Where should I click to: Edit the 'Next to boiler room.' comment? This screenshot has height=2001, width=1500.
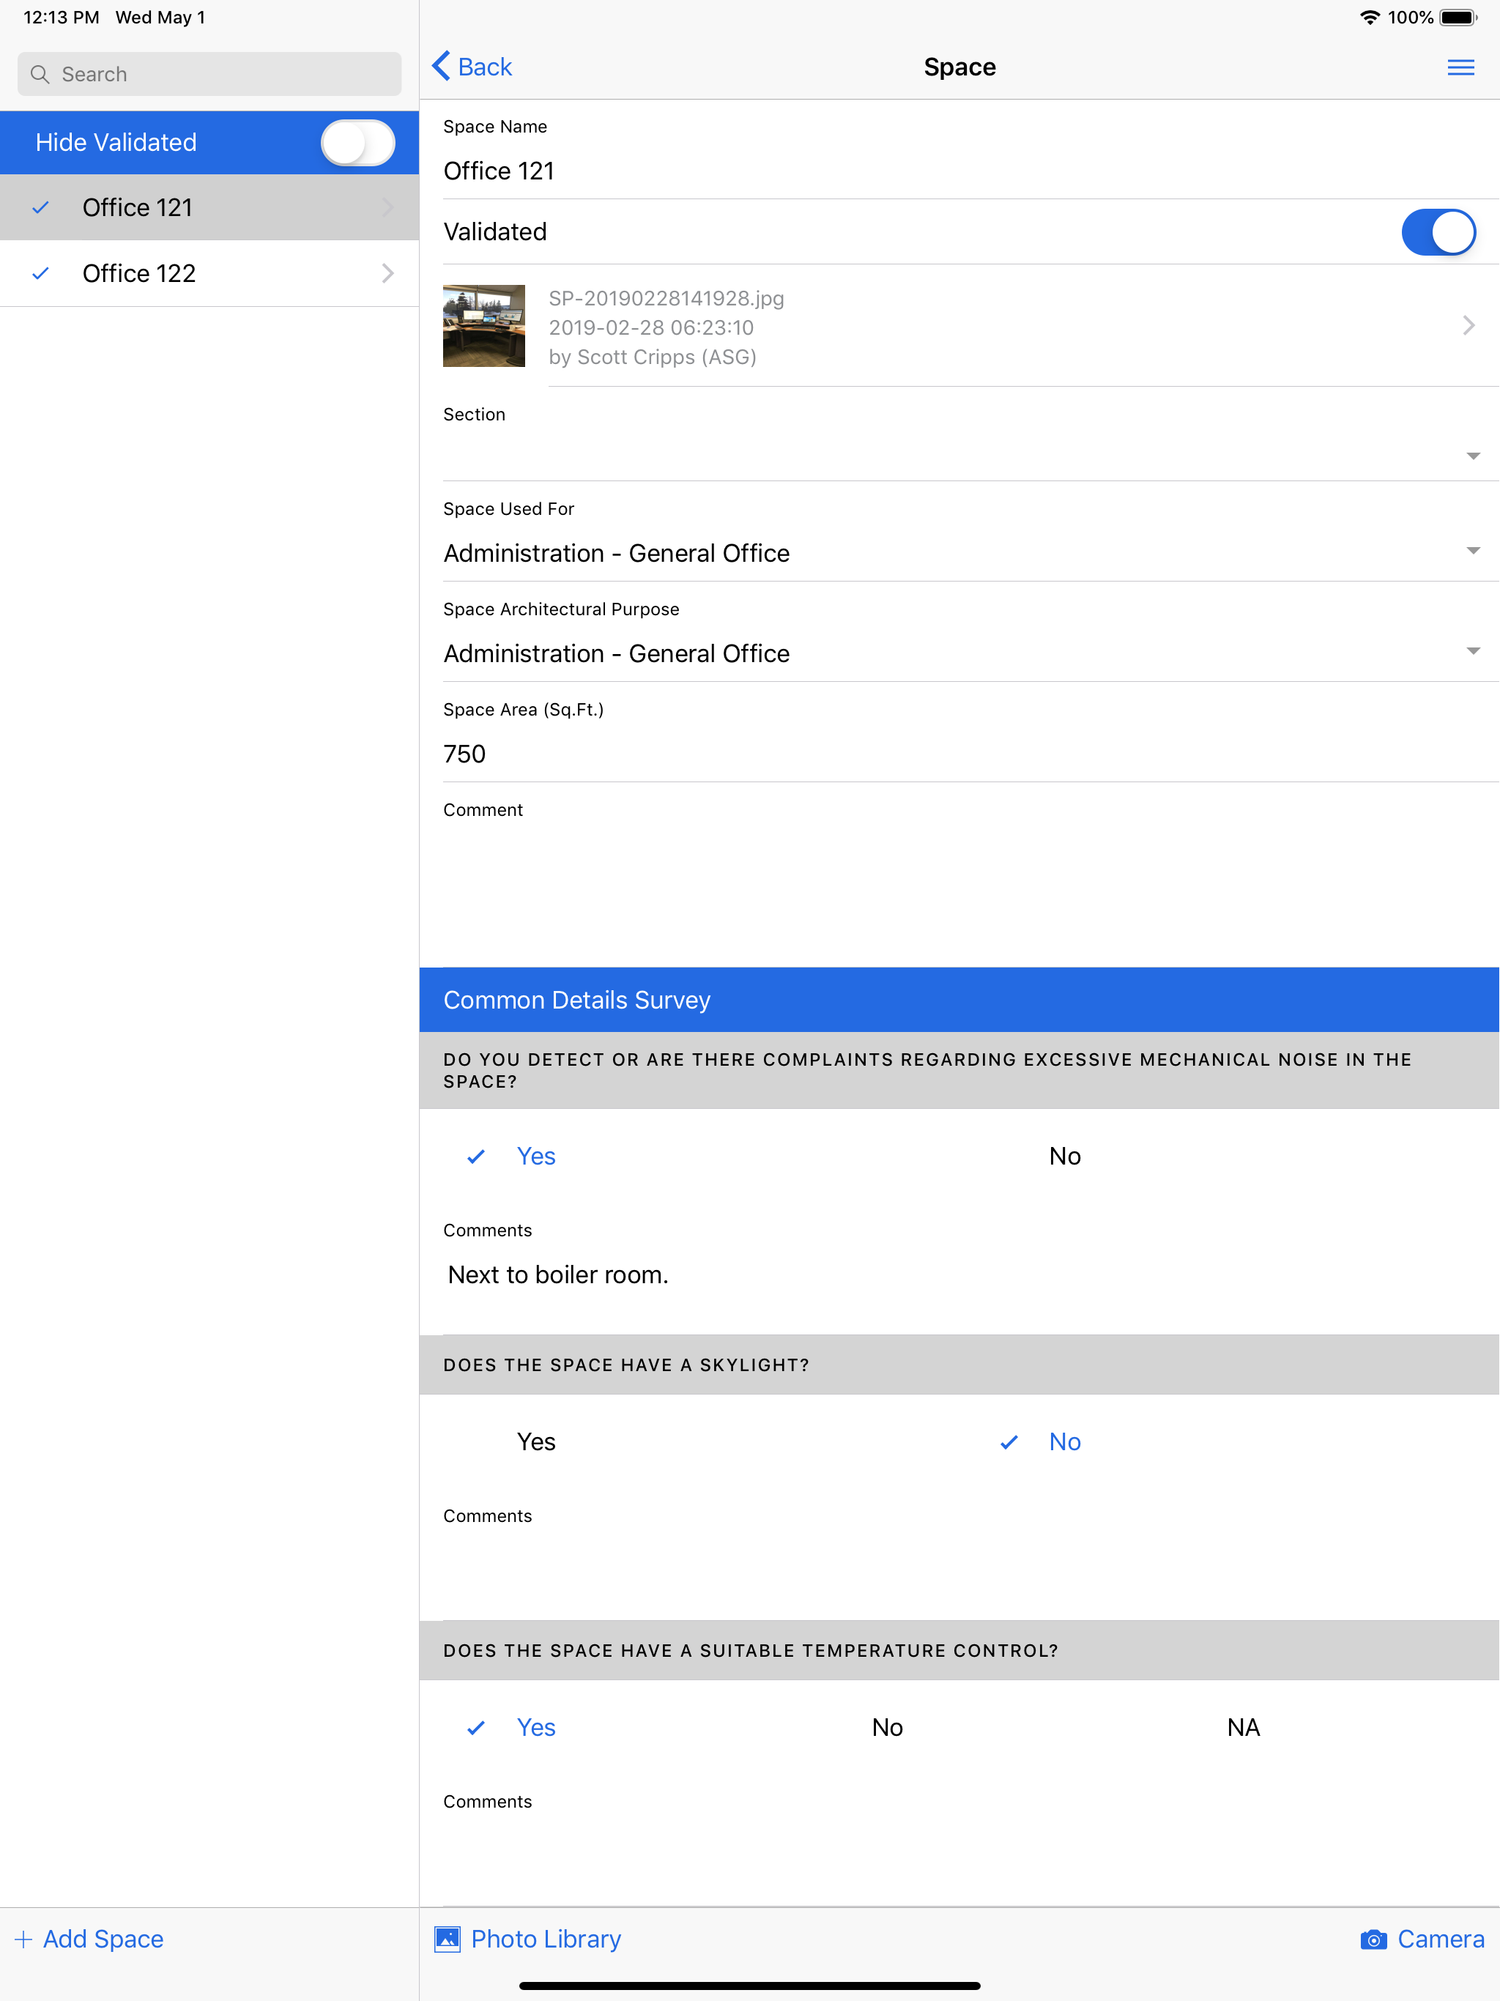pos(558,1274)
